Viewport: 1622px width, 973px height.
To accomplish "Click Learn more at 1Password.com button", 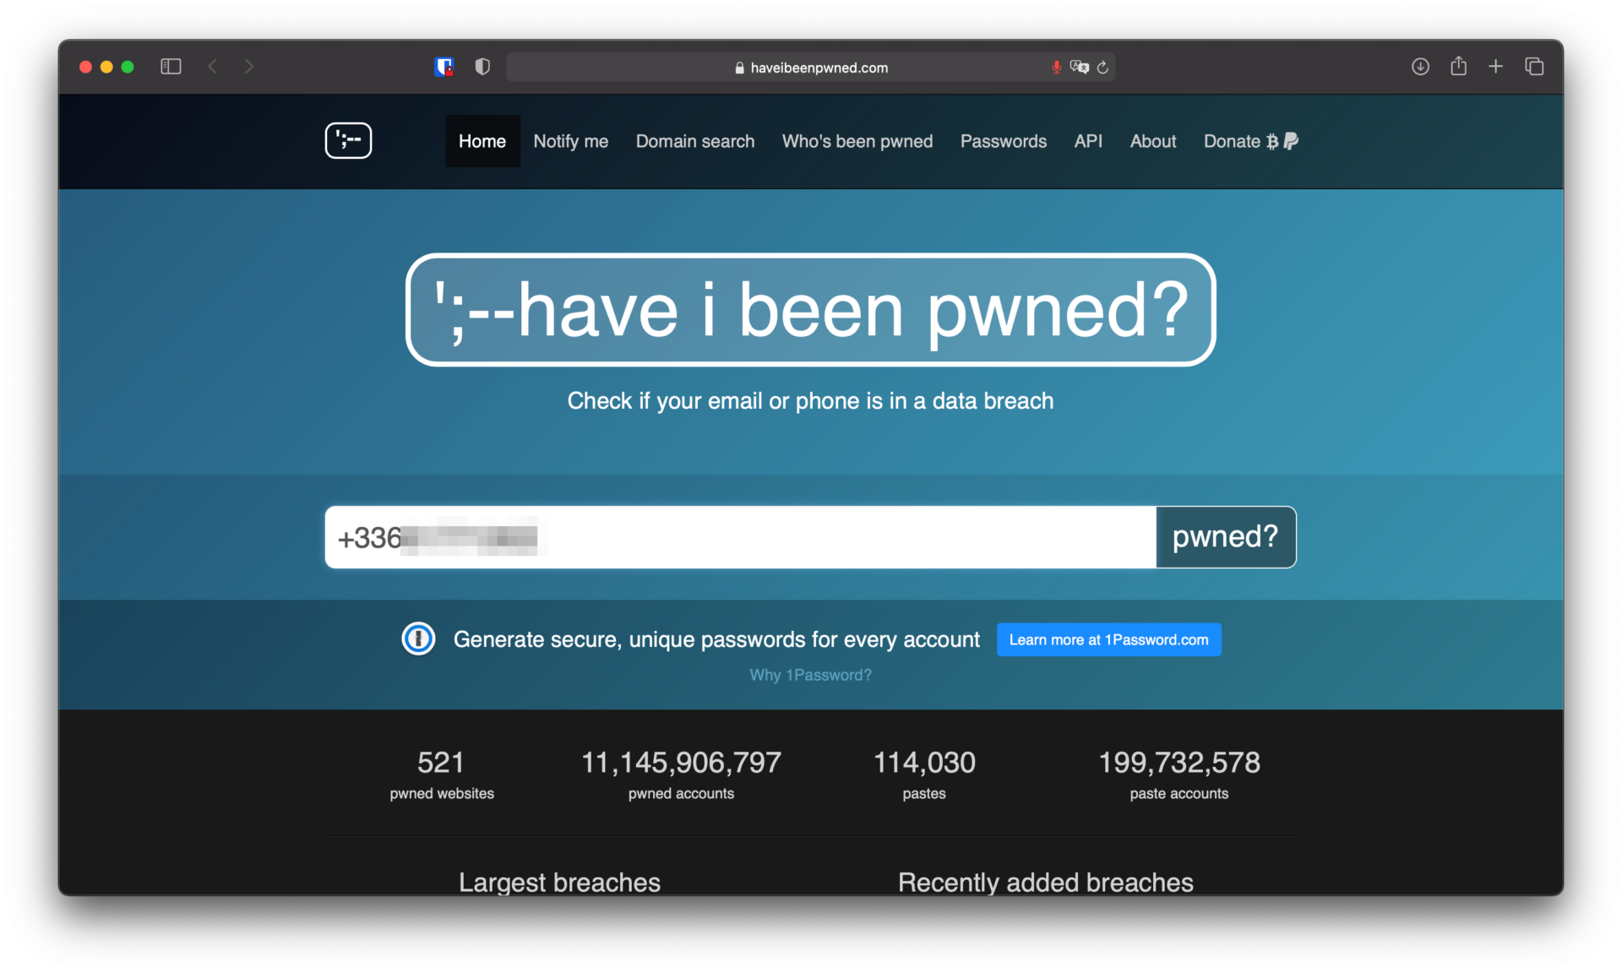I will [x=1108, y=639].
